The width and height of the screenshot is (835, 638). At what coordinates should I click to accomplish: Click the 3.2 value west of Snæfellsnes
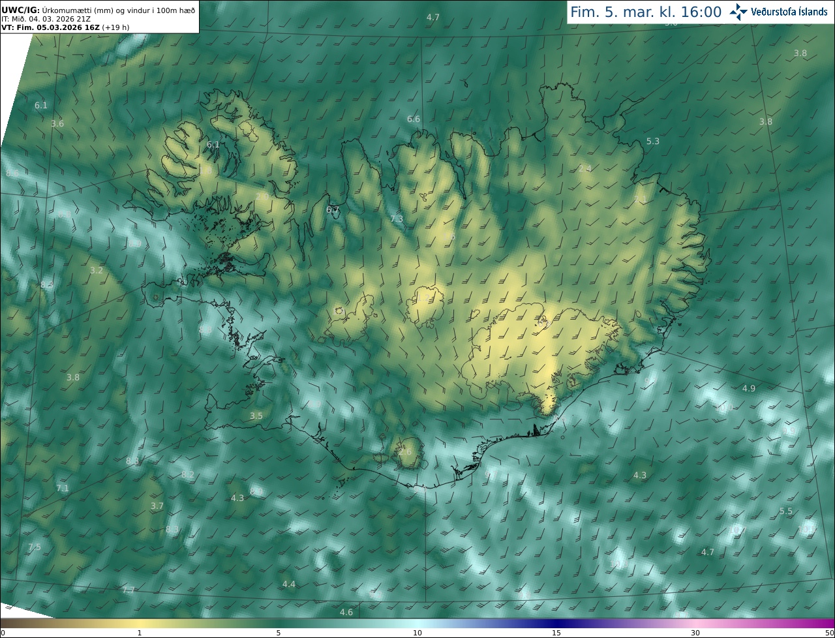(x=97, y=271)
